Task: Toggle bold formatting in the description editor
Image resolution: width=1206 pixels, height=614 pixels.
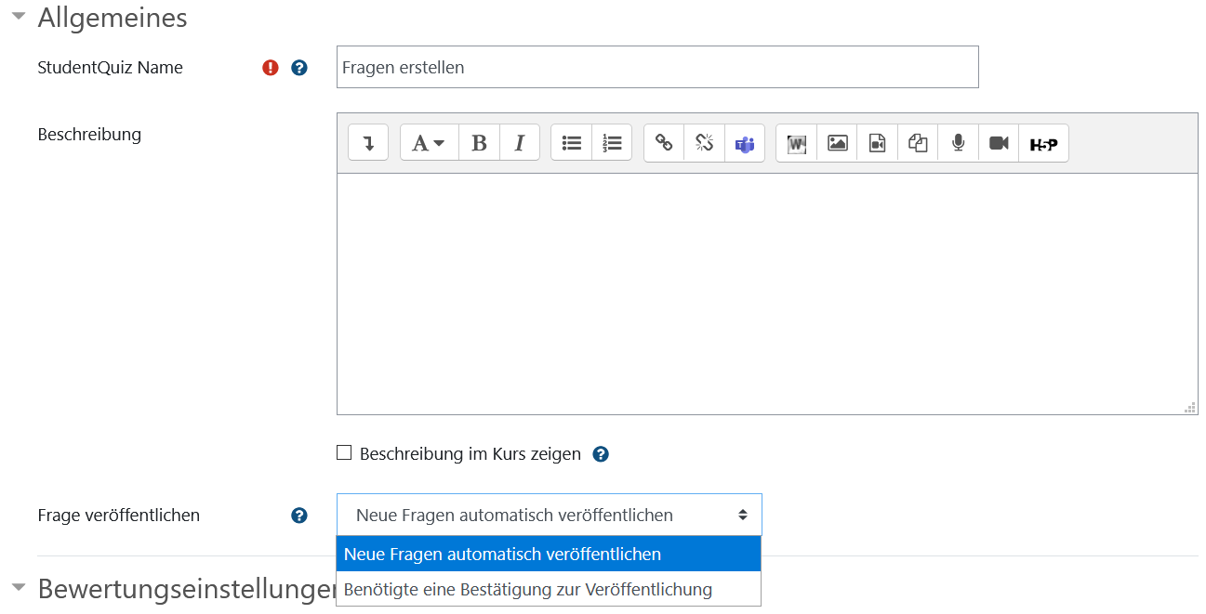Action: coord(479,142)
